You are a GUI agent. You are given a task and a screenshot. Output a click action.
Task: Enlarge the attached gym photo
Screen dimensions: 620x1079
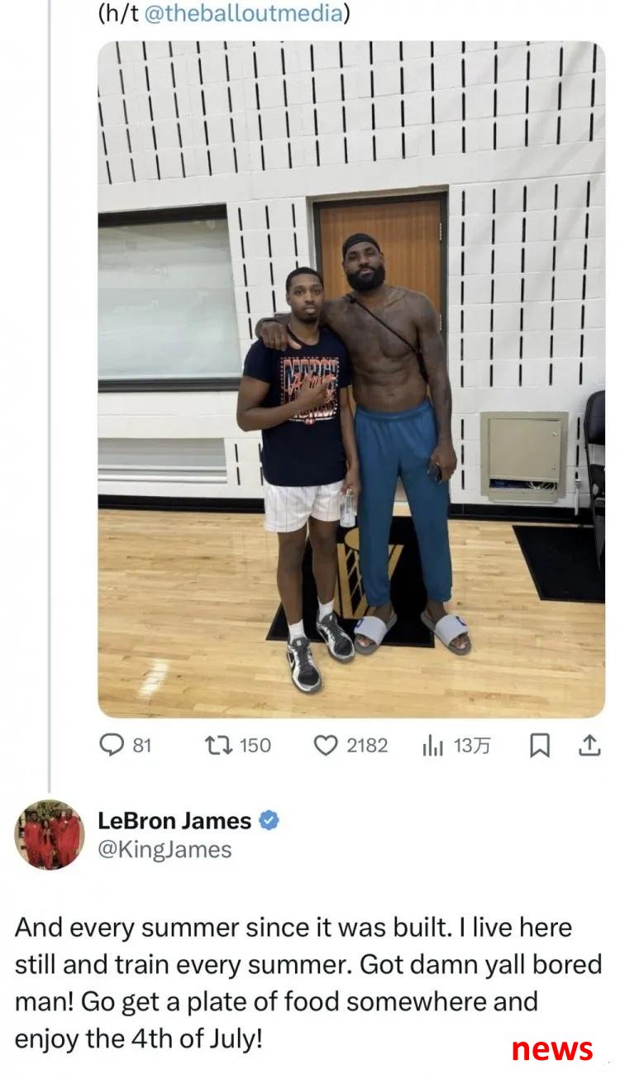coord(351,380)
